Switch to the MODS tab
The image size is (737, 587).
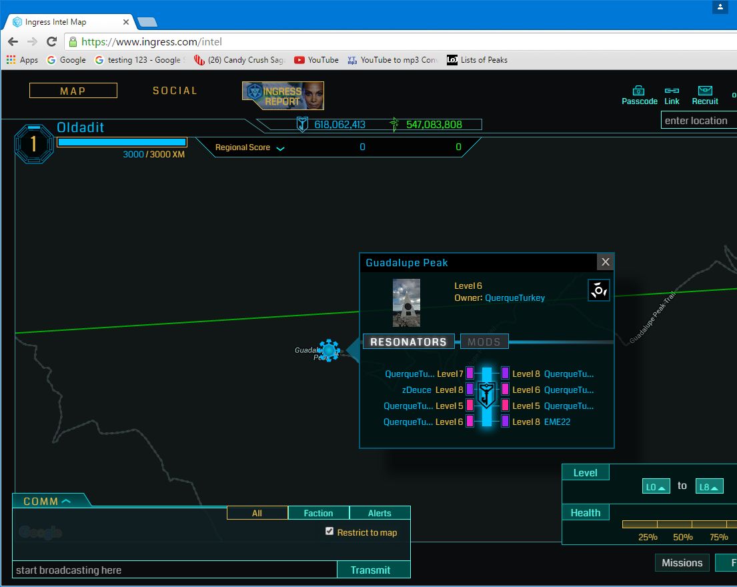tap(484, 342)
